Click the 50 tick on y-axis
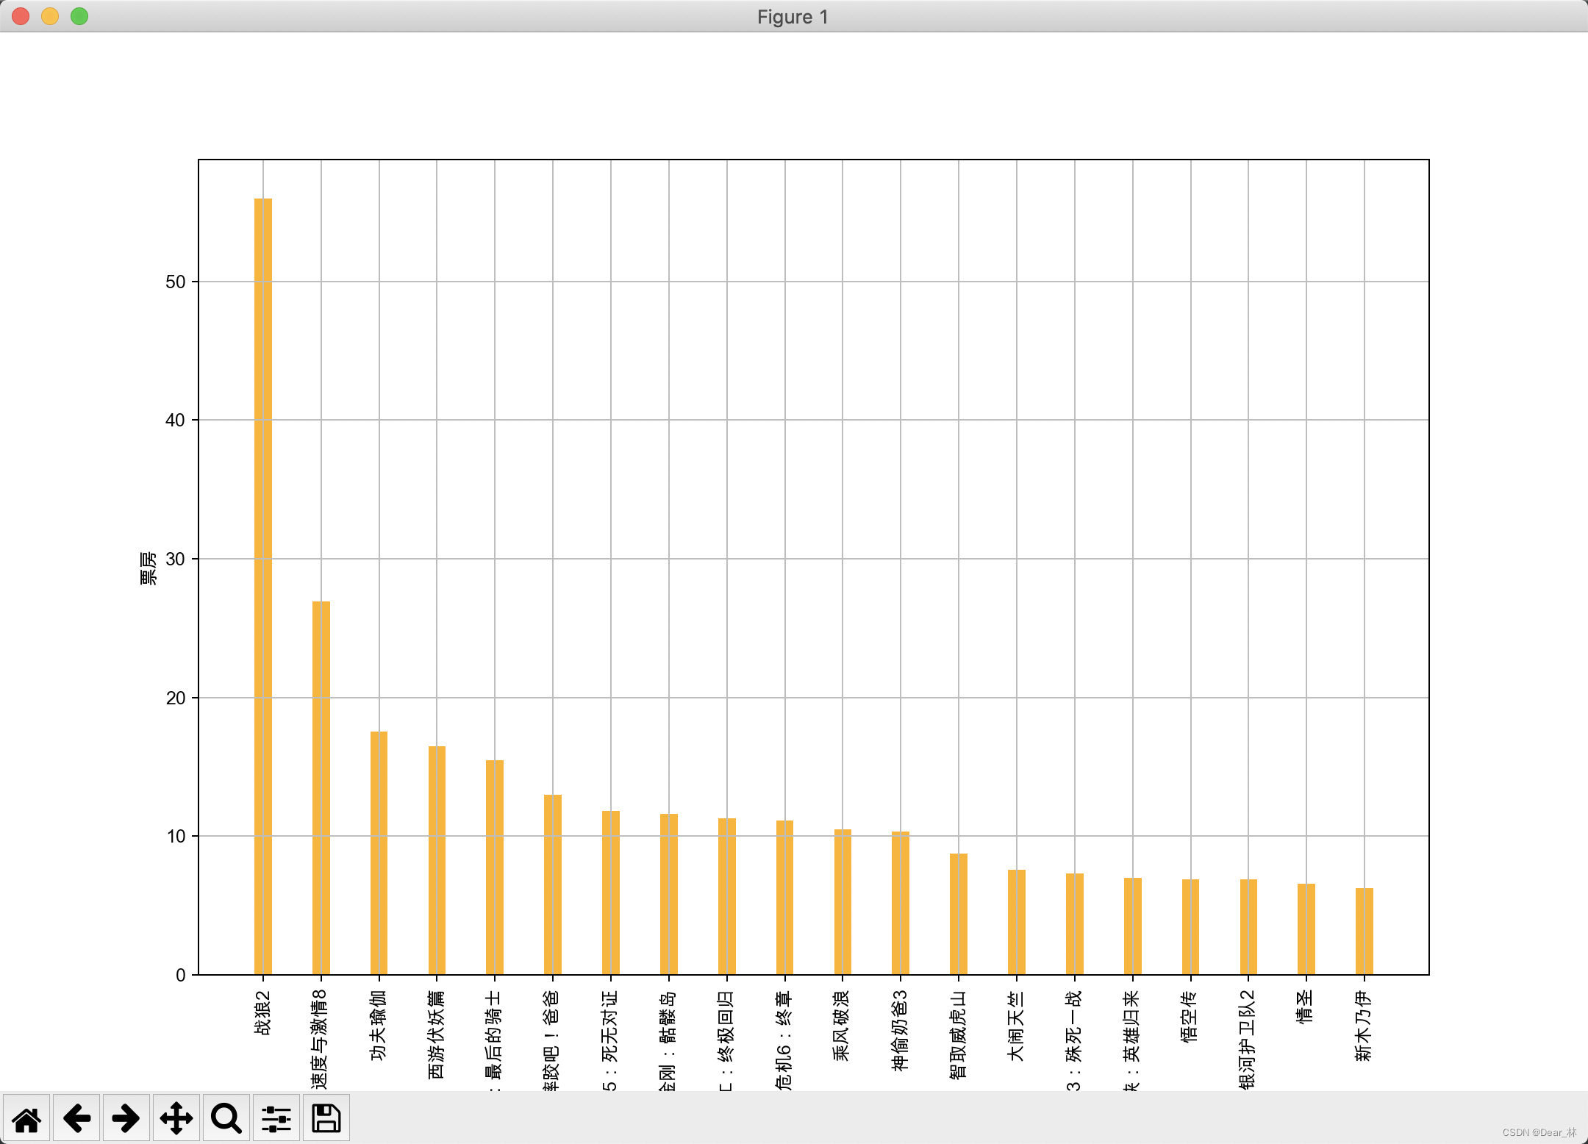Screen dimensions: 1588x1144 (x=176, y=282)
